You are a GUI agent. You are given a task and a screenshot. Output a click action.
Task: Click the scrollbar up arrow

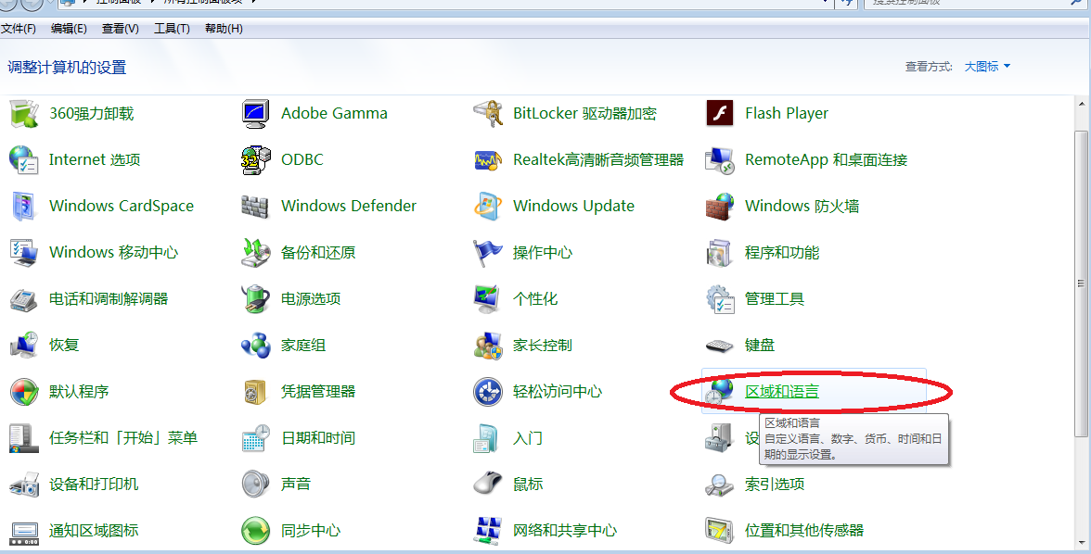point(1082,105)
